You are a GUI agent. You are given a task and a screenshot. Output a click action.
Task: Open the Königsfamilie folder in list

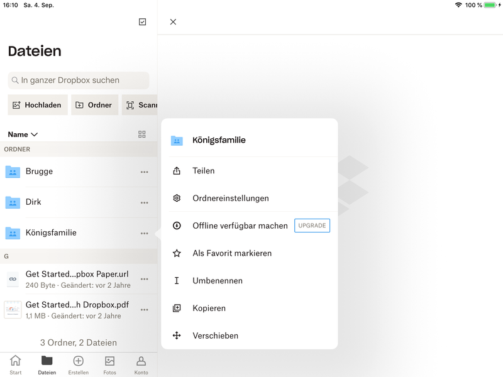pyautogui.click(x=79, y=233)
